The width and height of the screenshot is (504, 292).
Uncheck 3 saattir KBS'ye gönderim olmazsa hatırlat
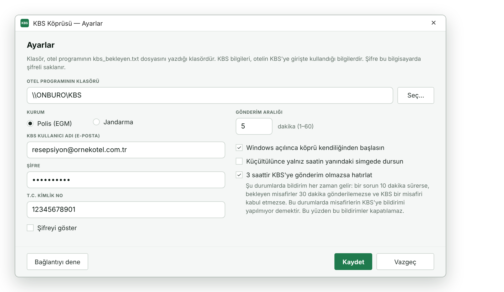pyautogui.click(x=239, y=175)
